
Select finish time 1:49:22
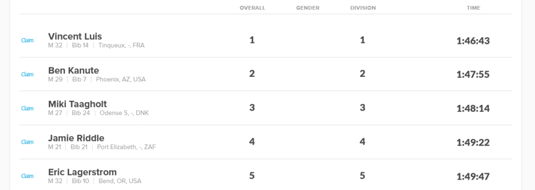tap(473, 142)
